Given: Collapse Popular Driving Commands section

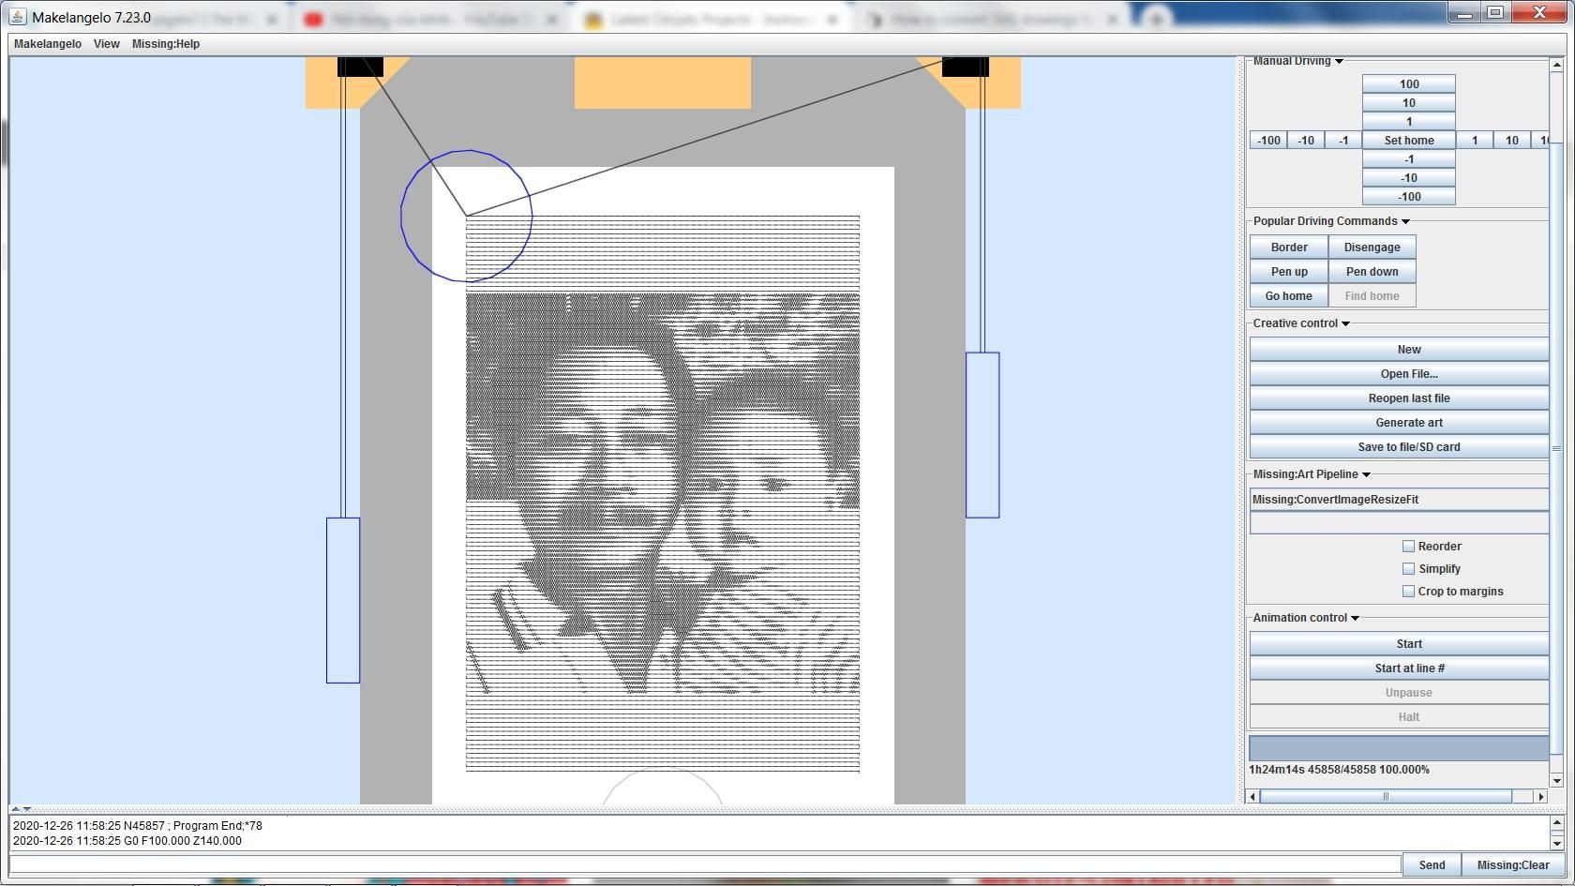Looking at the screenshot, I should tap(1405, 221).
